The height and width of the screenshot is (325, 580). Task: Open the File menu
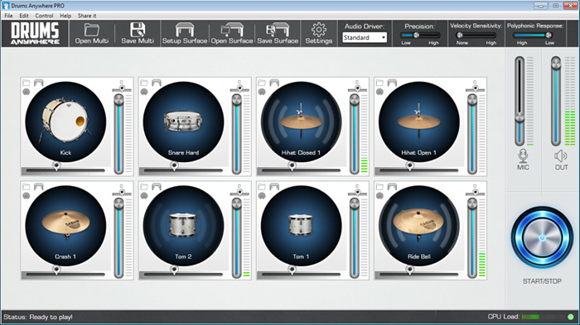[x=8, y=16]
